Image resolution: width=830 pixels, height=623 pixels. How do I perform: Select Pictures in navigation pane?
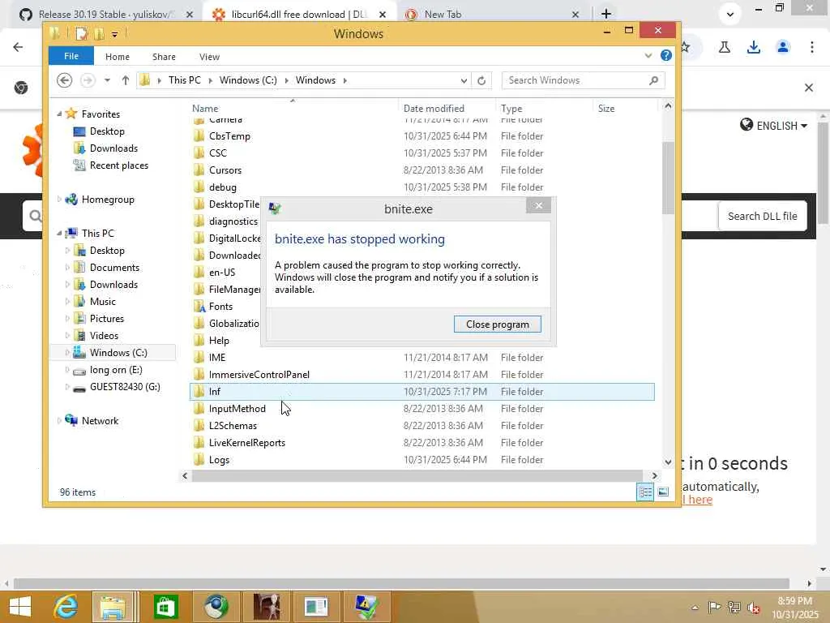(x=106, y=318)
